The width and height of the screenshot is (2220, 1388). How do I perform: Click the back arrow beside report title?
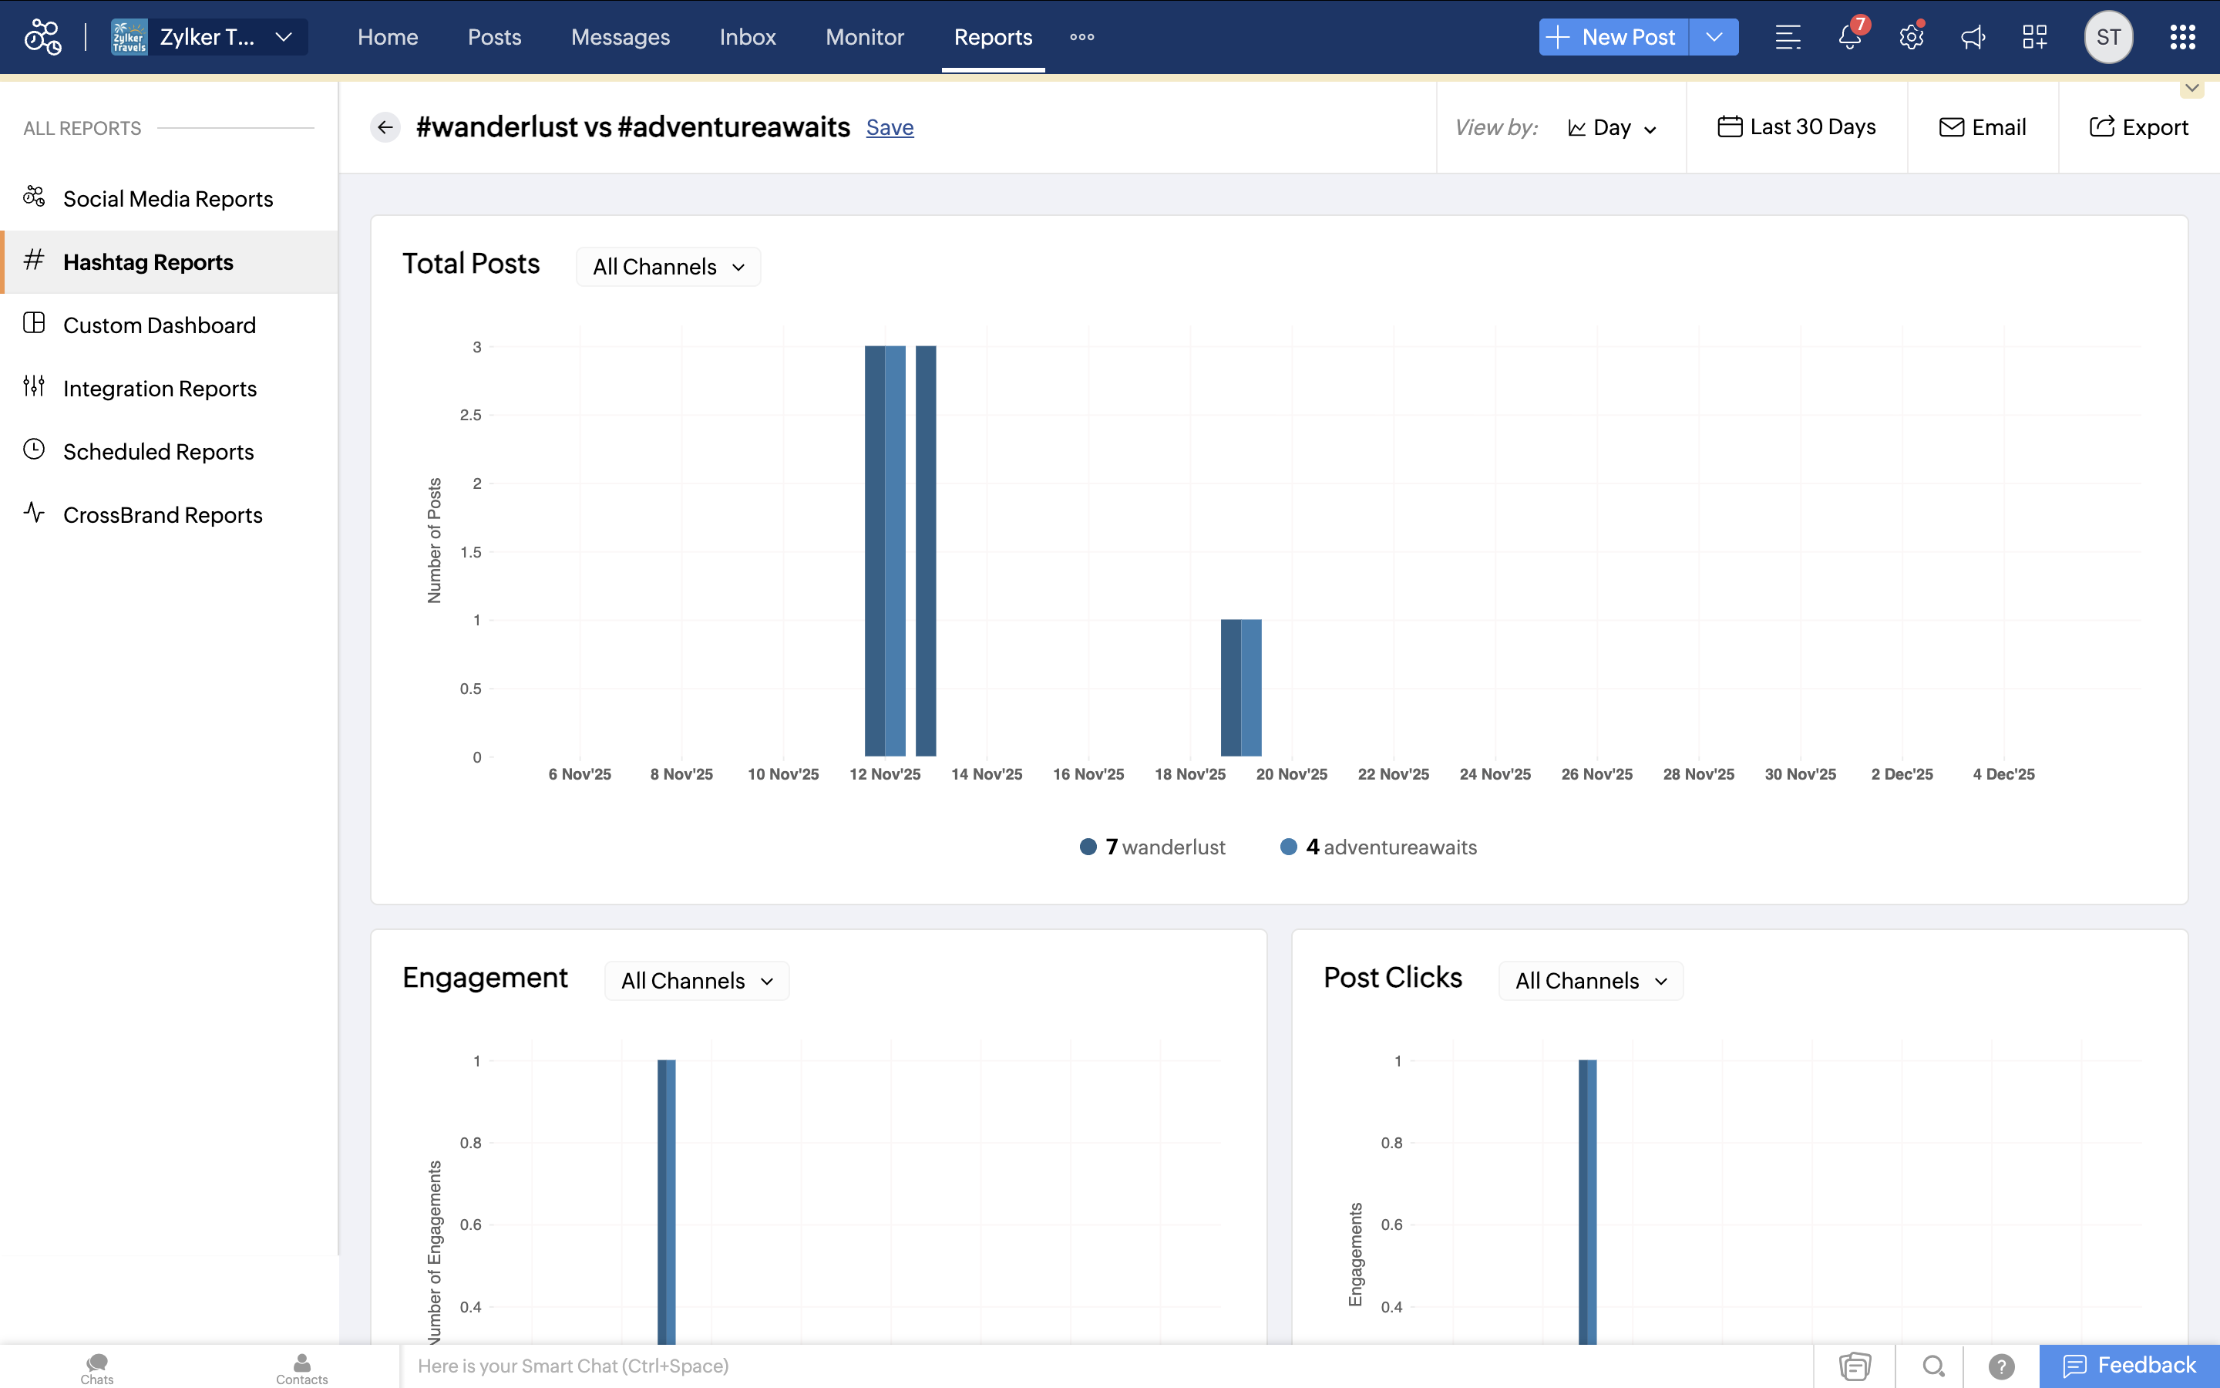[385, 127]
